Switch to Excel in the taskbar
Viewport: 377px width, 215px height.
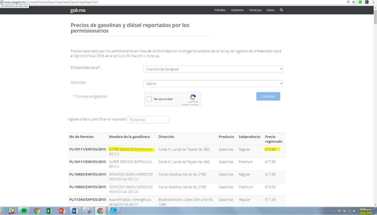(49, 211)
